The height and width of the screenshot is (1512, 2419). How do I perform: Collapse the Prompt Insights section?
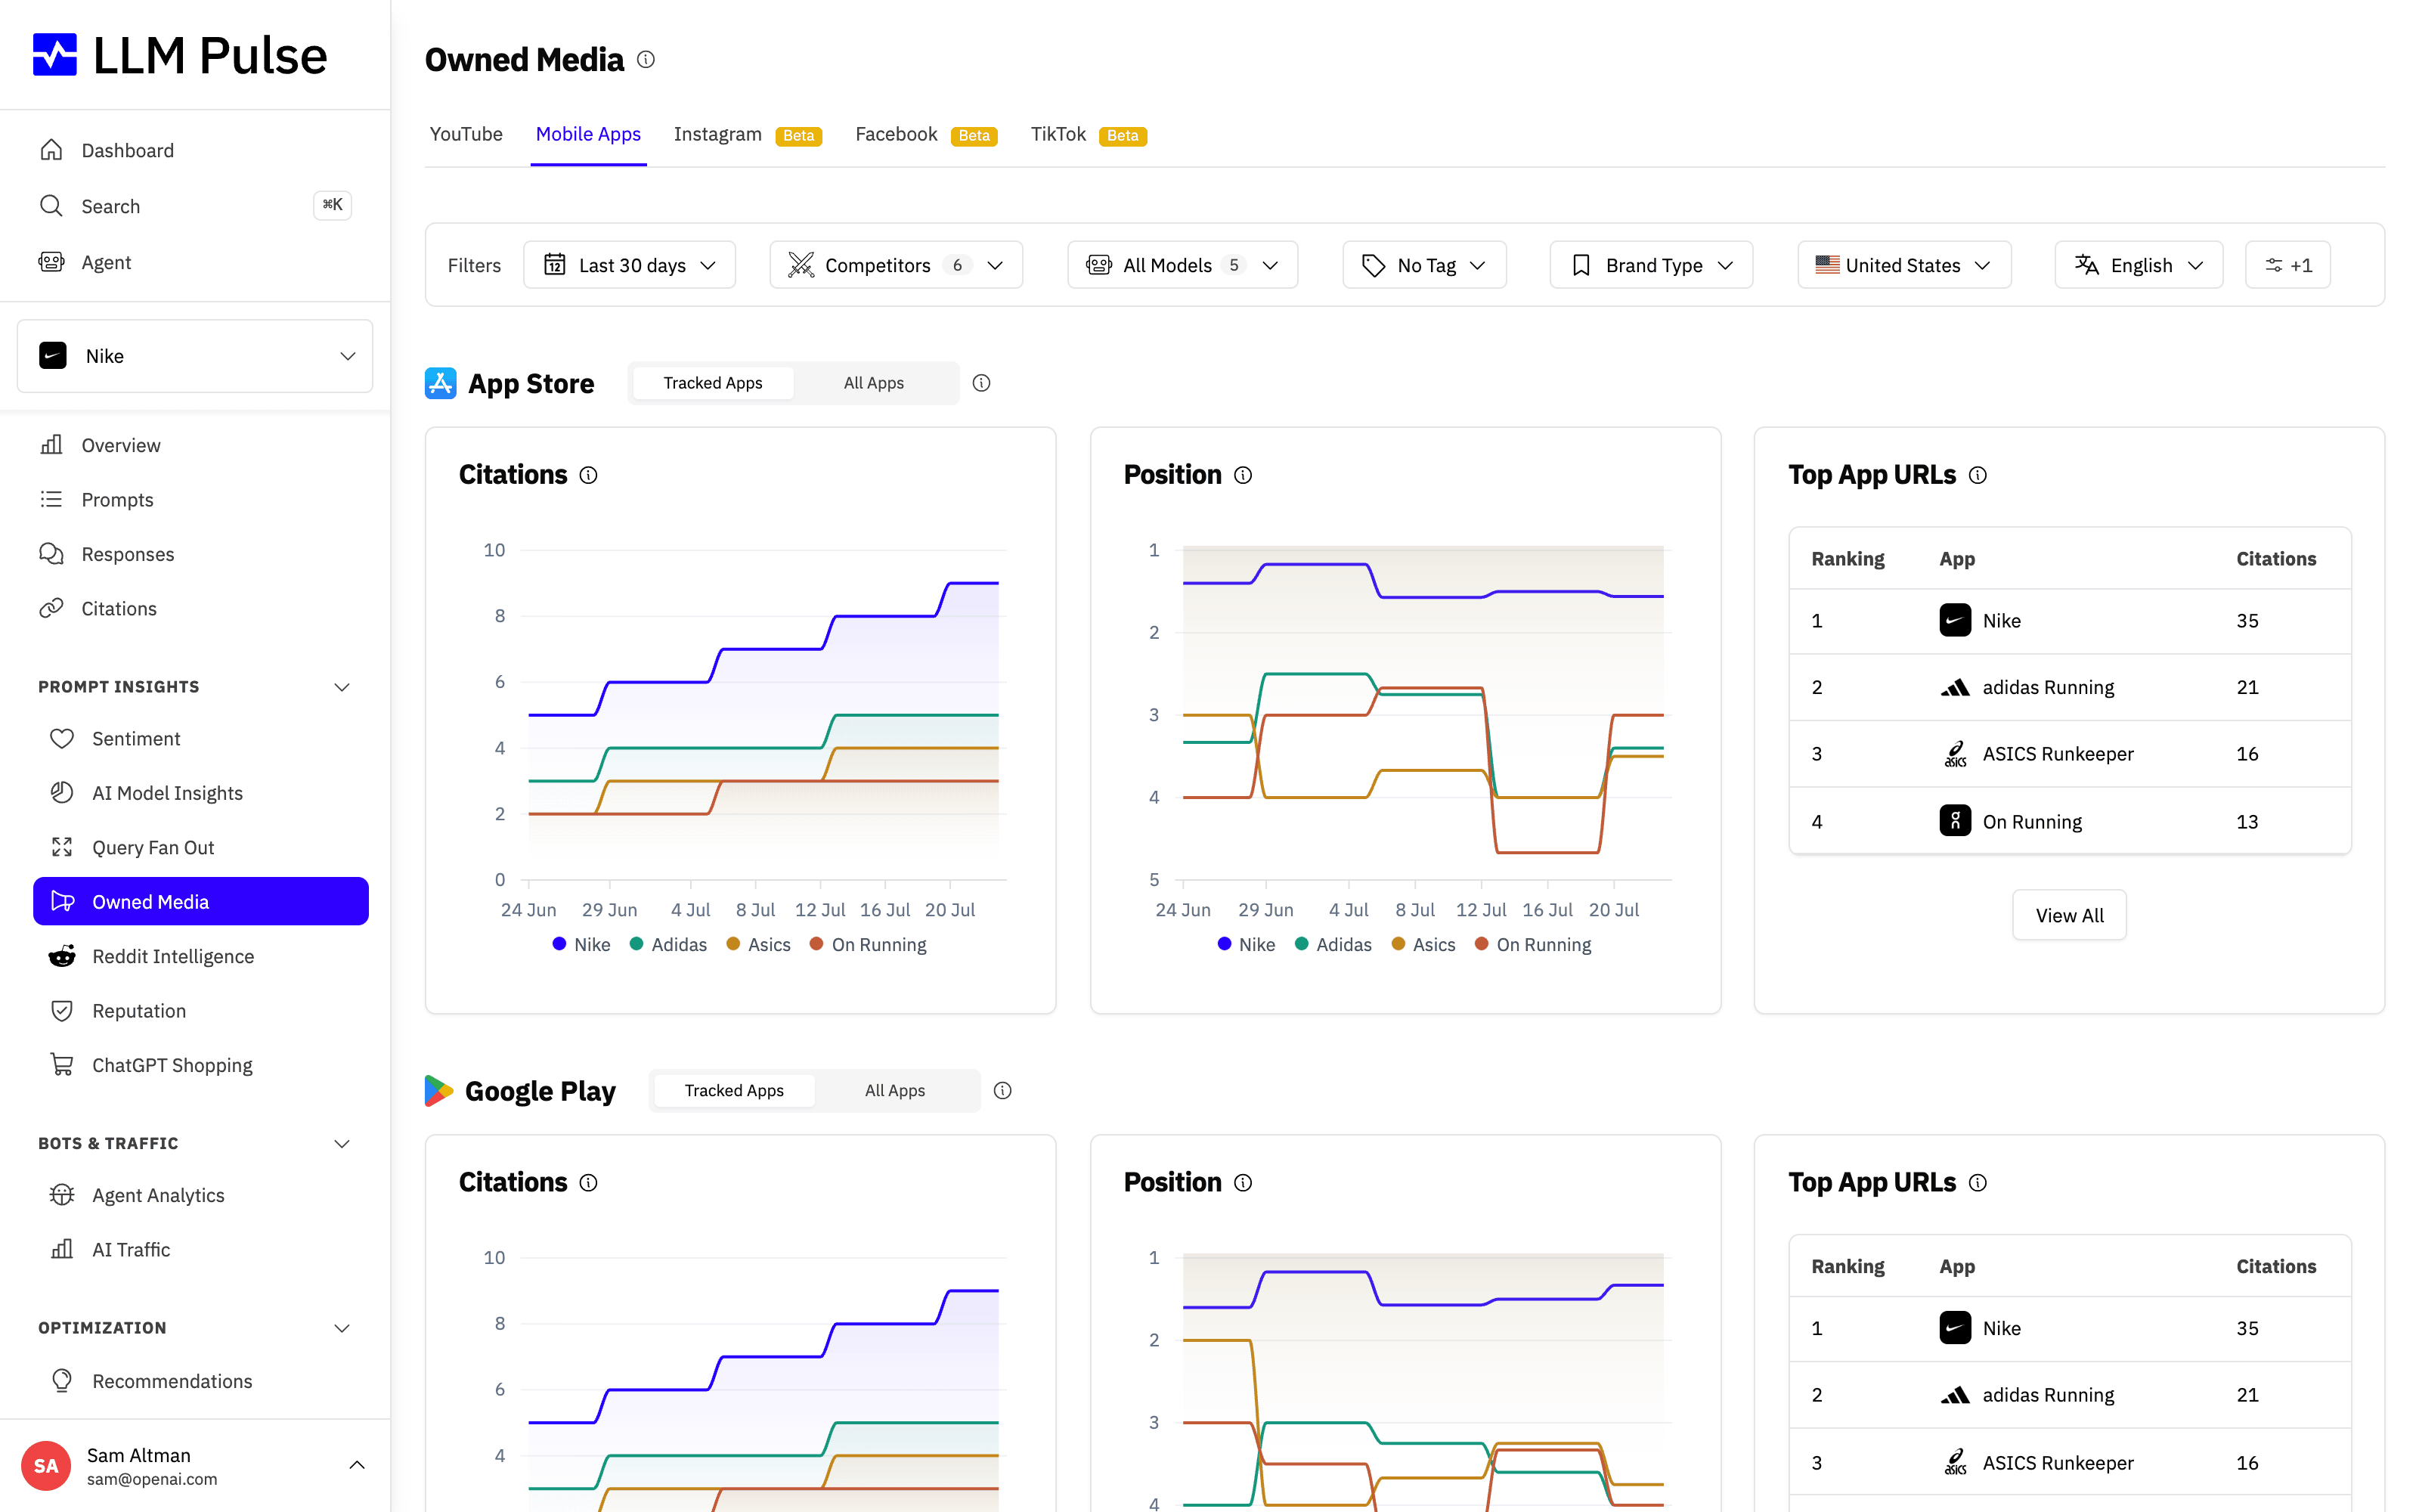click(x=342, y=687)
